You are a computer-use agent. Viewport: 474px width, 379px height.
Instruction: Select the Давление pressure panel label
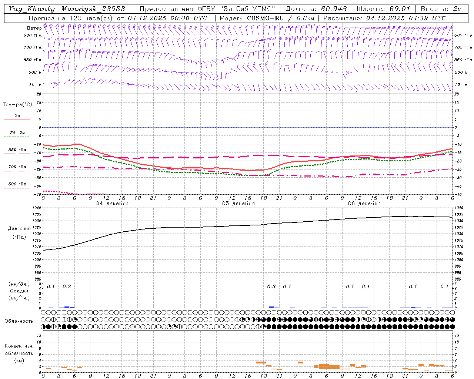pos(19,229)
